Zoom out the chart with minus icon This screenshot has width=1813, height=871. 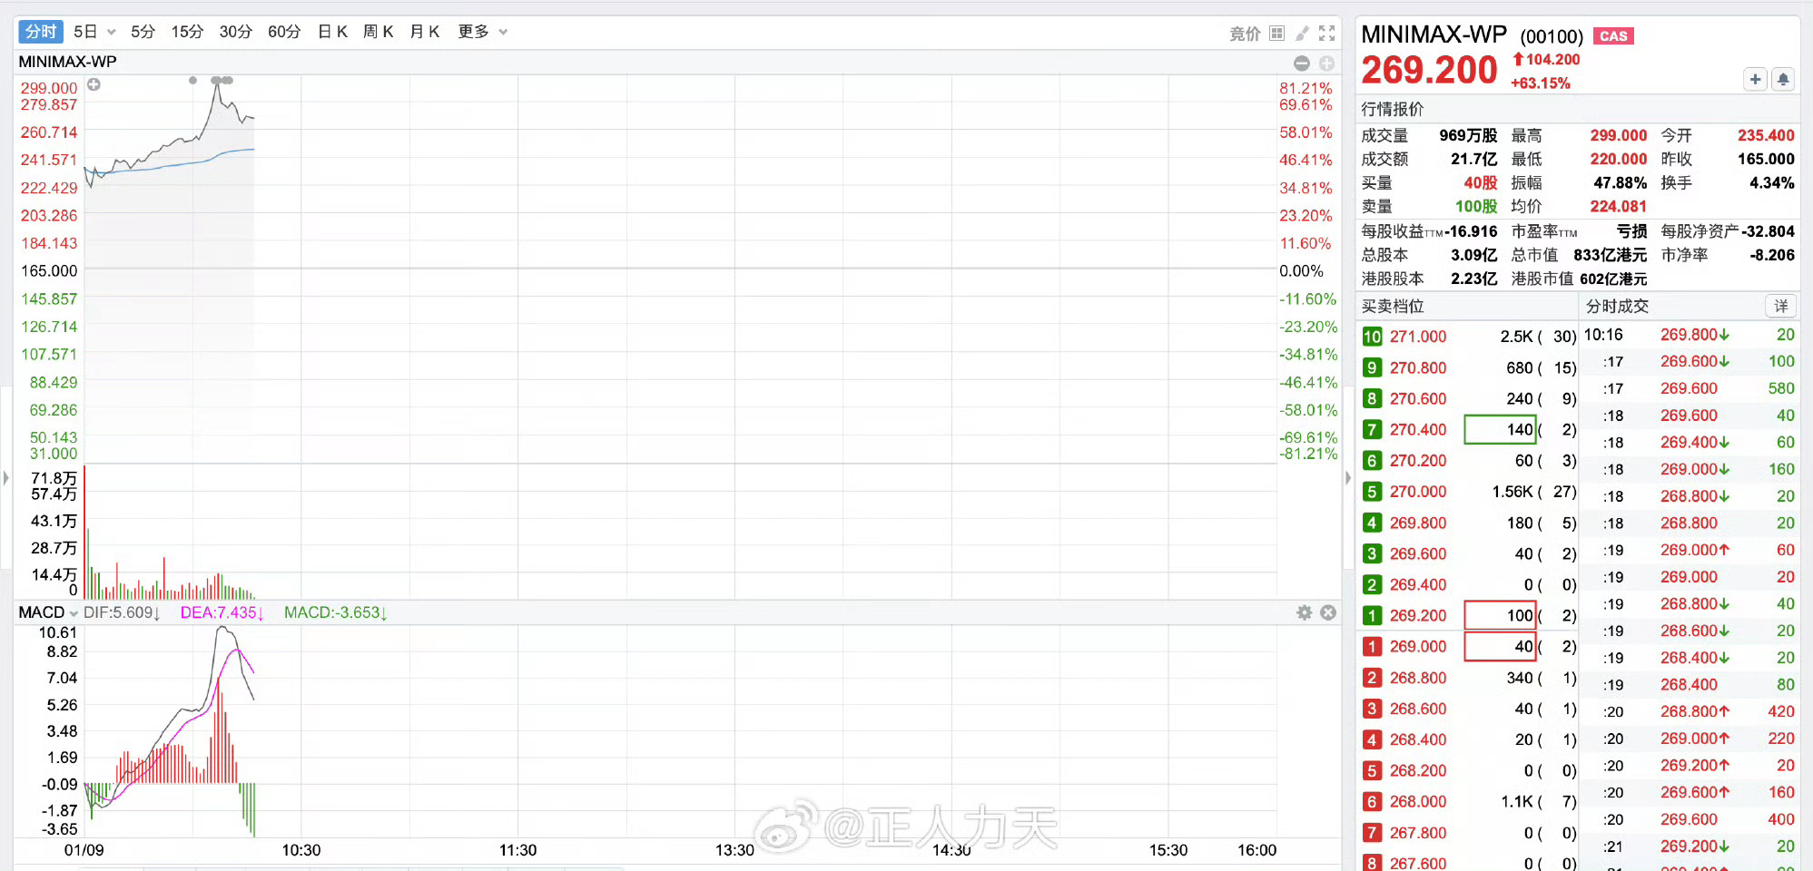[1301, 64]
